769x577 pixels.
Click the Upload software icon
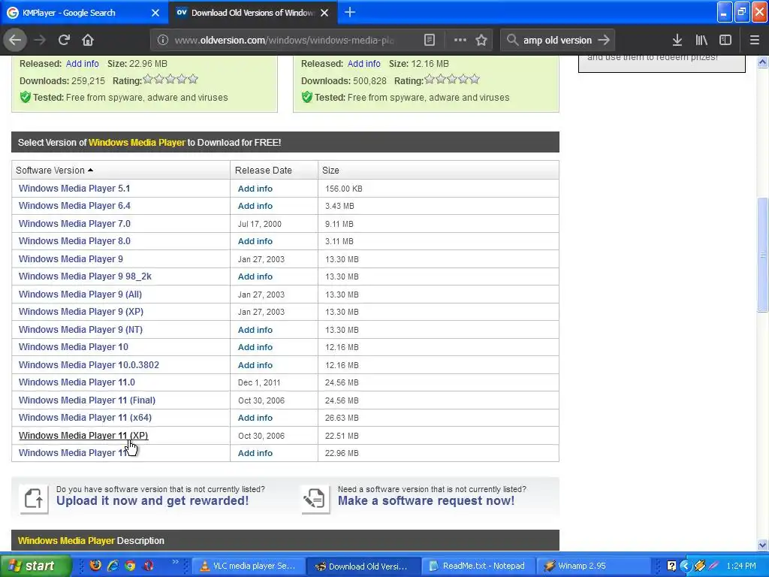pos(33,499)
